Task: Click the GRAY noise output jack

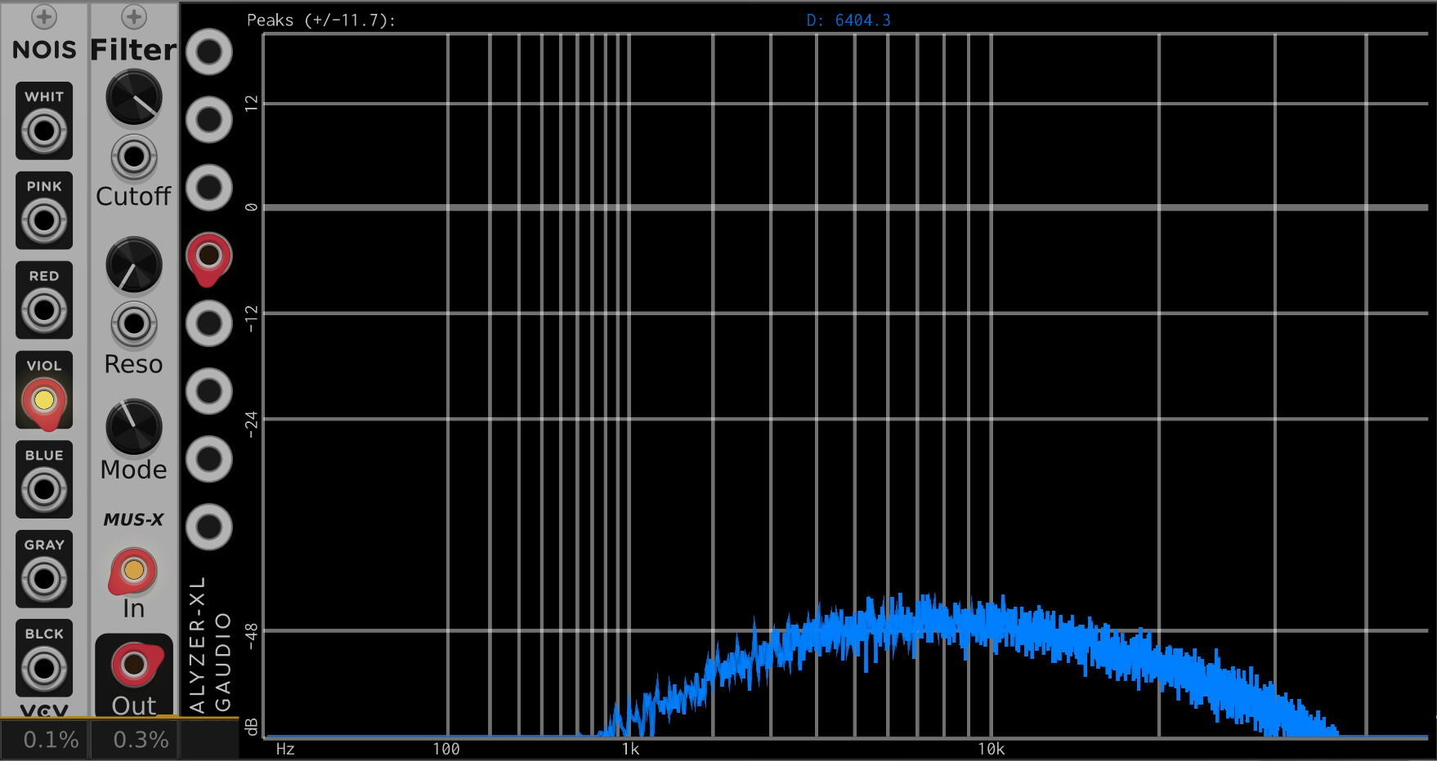Action: pyautogui.click(x=44, y=580)
